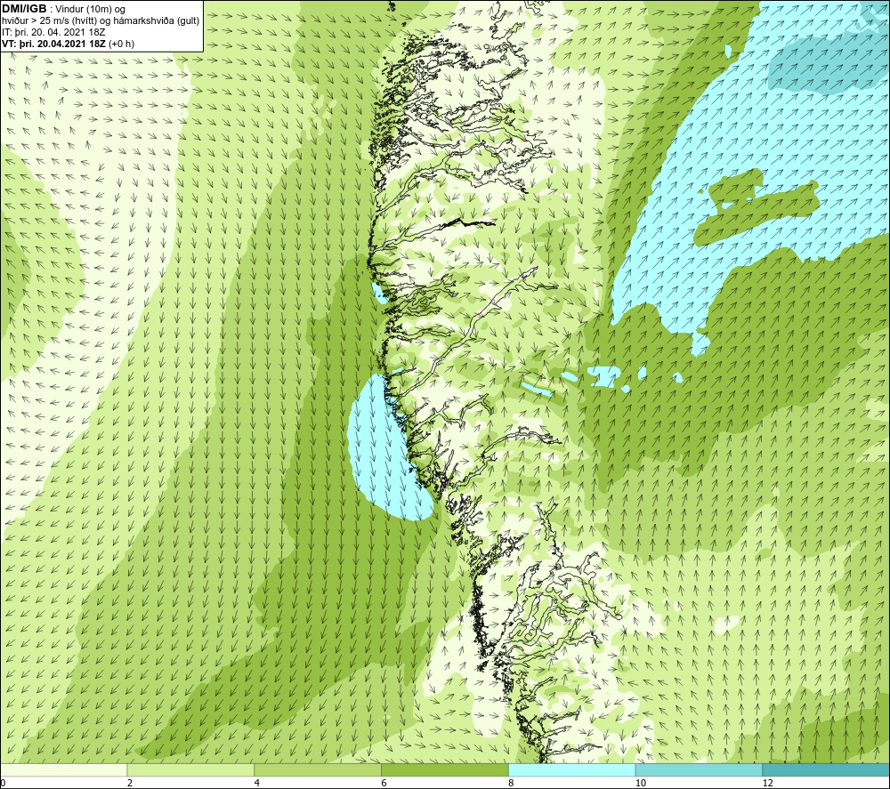Click the '6' scale label

pos(384,784)
